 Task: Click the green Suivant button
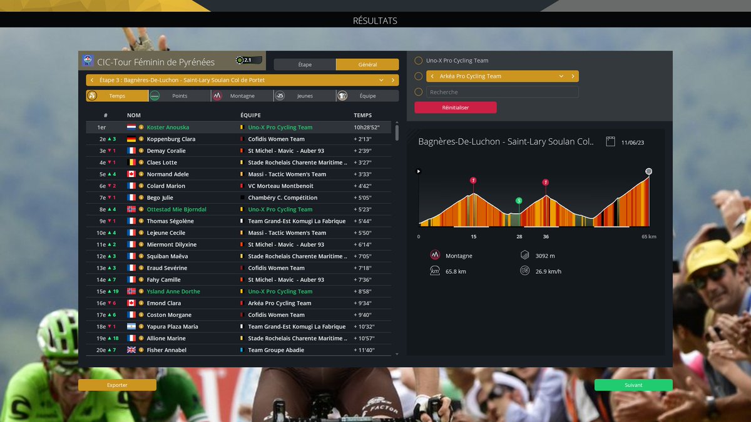633,384
